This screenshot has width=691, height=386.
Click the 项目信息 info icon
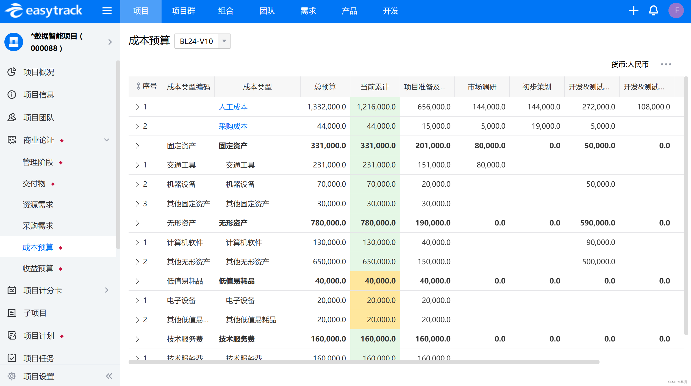(x=12, y=95)
